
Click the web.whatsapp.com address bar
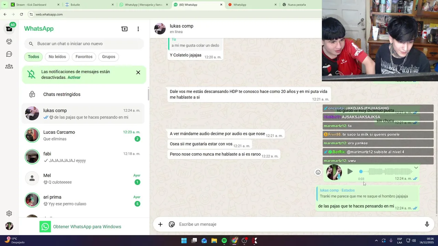click(x=175, y=14)
